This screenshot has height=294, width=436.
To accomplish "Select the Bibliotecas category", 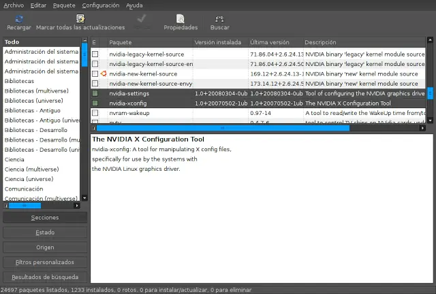I will click(x=42, y=81).
